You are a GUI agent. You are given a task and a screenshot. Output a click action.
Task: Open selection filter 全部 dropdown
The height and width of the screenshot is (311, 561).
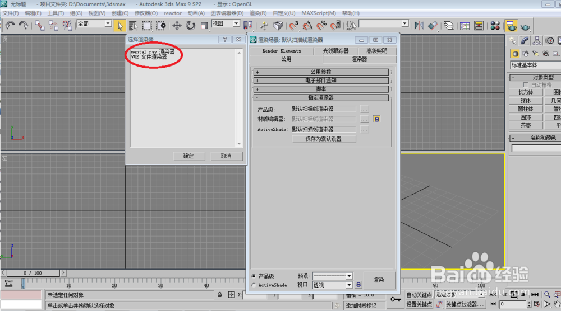pos(108,23)
